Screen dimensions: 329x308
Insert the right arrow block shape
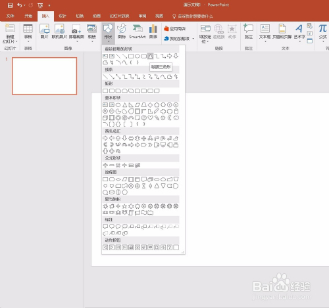coord(105,139)
